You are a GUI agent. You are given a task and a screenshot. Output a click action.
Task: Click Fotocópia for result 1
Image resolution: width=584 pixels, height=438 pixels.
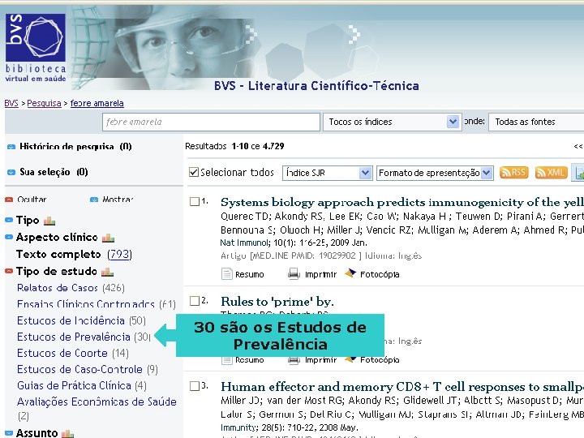click(380, 274)
